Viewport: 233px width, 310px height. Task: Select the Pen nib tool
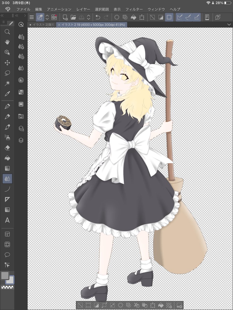click(7, 106)
